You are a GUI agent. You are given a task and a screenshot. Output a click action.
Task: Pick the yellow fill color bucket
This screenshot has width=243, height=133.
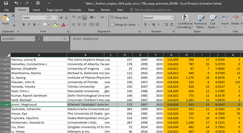click(x=55, y=25)
